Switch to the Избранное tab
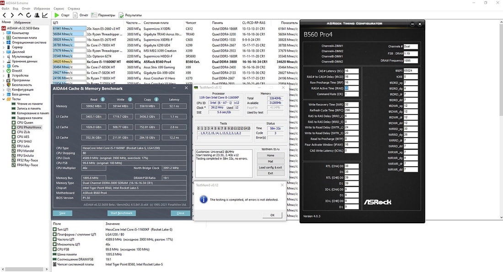The image size is (503, 272). click(x=22, y=22)
